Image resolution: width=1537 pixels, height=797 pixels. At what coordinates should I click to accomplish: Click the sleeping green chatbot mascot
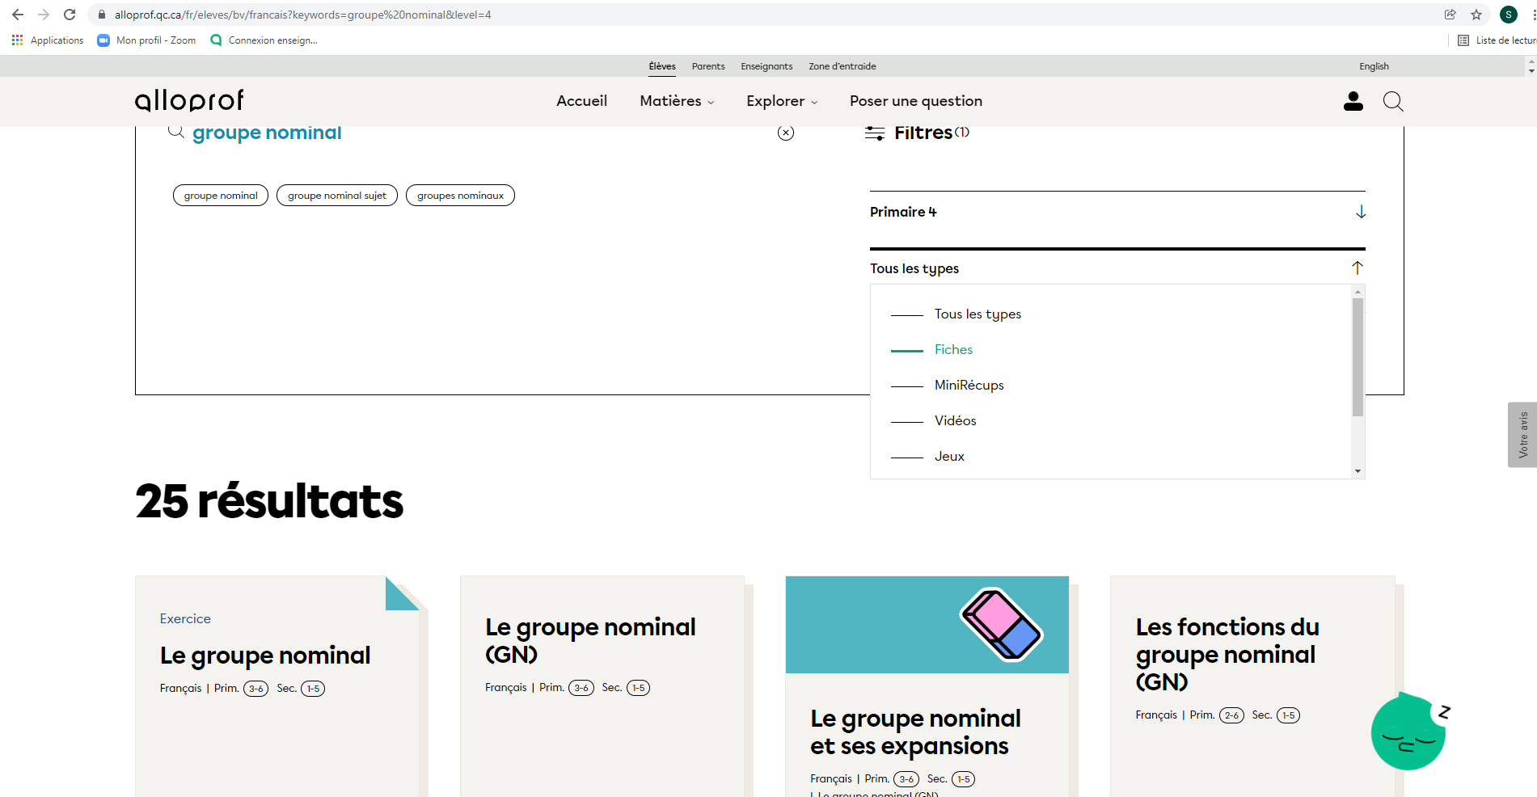[x=1408, y=732]
